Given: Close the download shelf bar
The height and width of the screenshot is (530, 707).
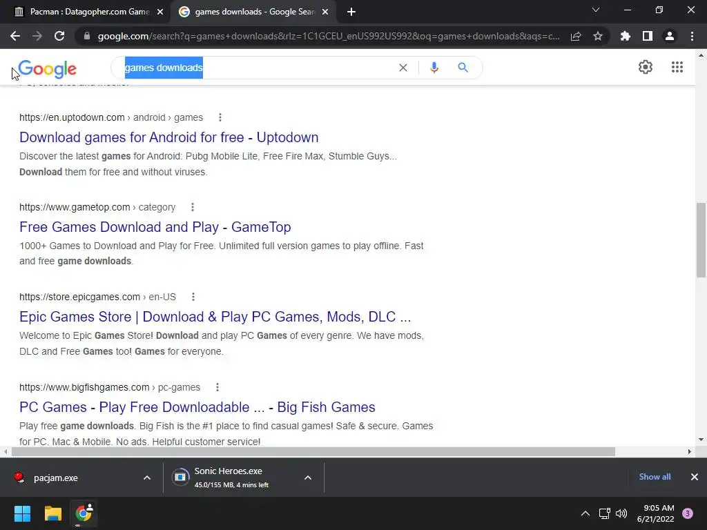Looking at the screenshot, I should pyautogui.click(x=695, y=477).
